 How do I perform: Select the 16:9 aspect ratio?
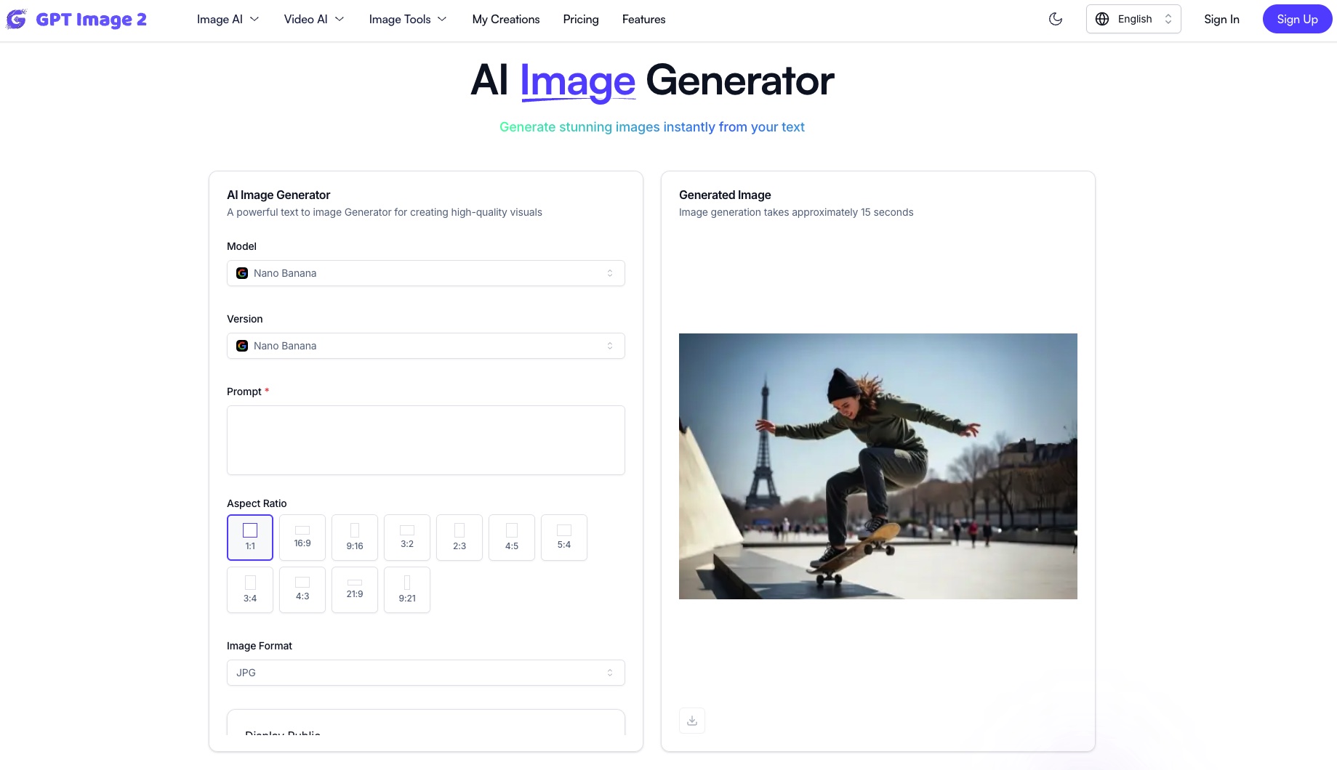coord(302,538)
